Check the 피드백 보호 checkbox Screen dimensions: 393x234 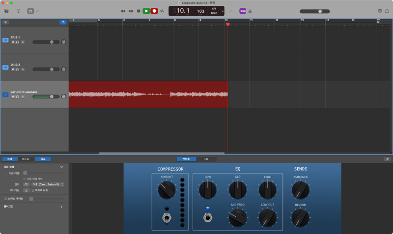click(x=33, y=190)
